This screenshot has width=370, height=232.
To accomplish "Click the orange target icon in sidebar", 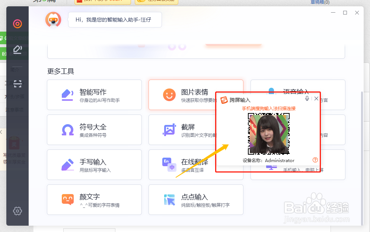I will tap(17, 23).
